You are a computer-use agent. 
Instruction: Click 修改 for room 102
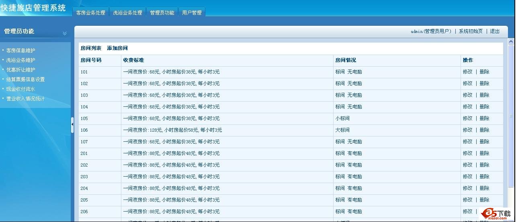[467, 84]
